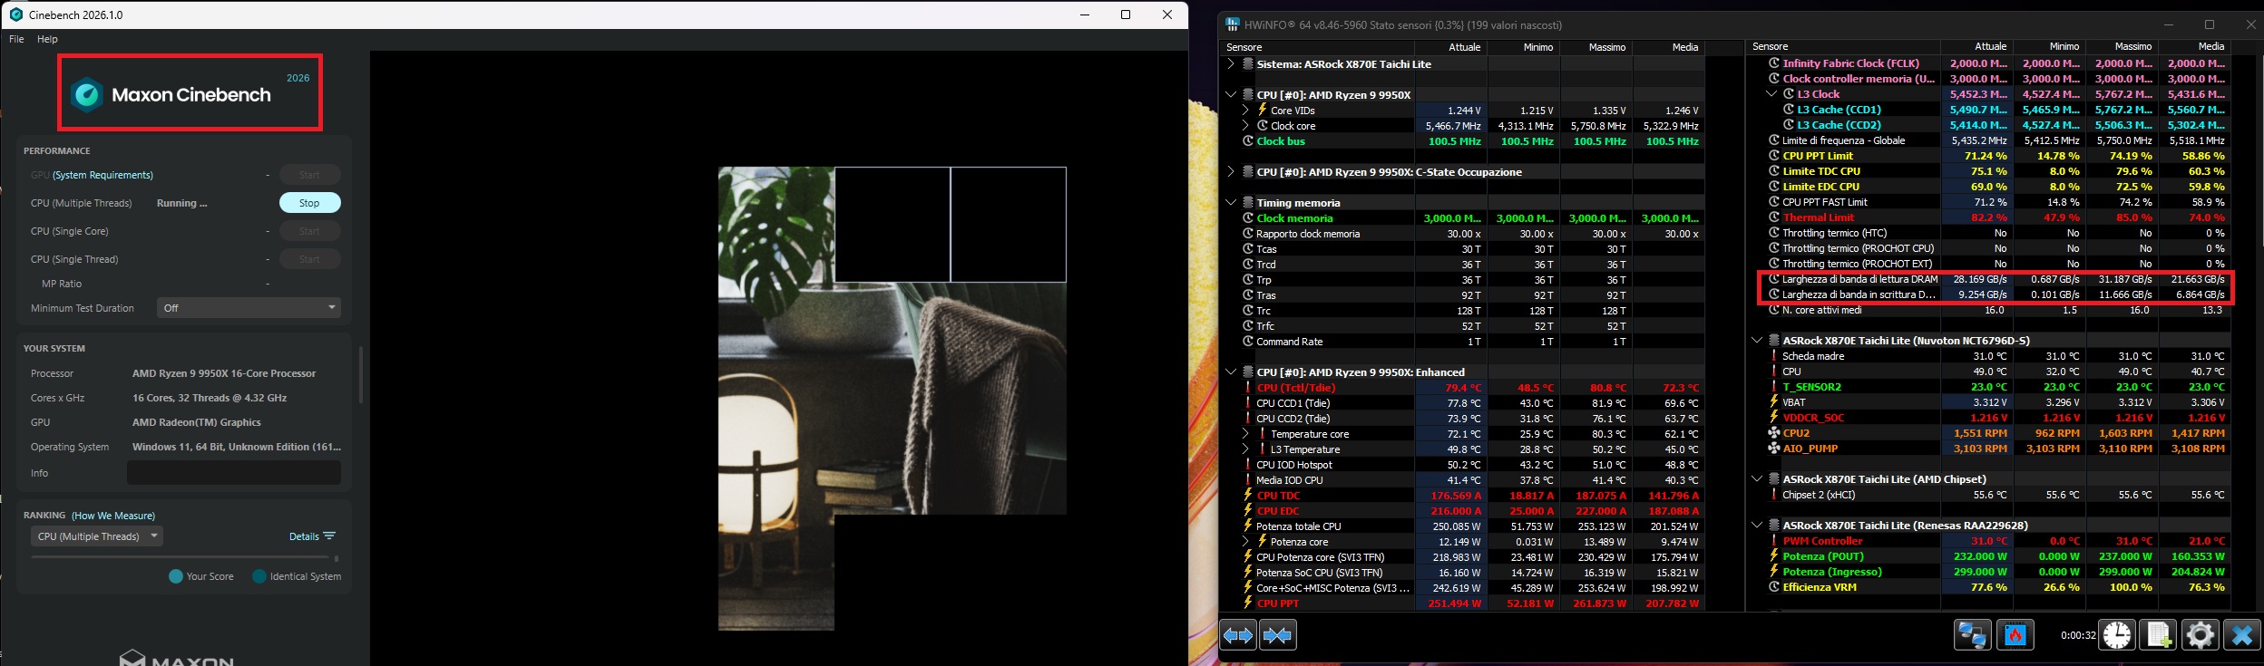
Task: Expand the Core VIDs row
Action: click(x=1245, y=111)
